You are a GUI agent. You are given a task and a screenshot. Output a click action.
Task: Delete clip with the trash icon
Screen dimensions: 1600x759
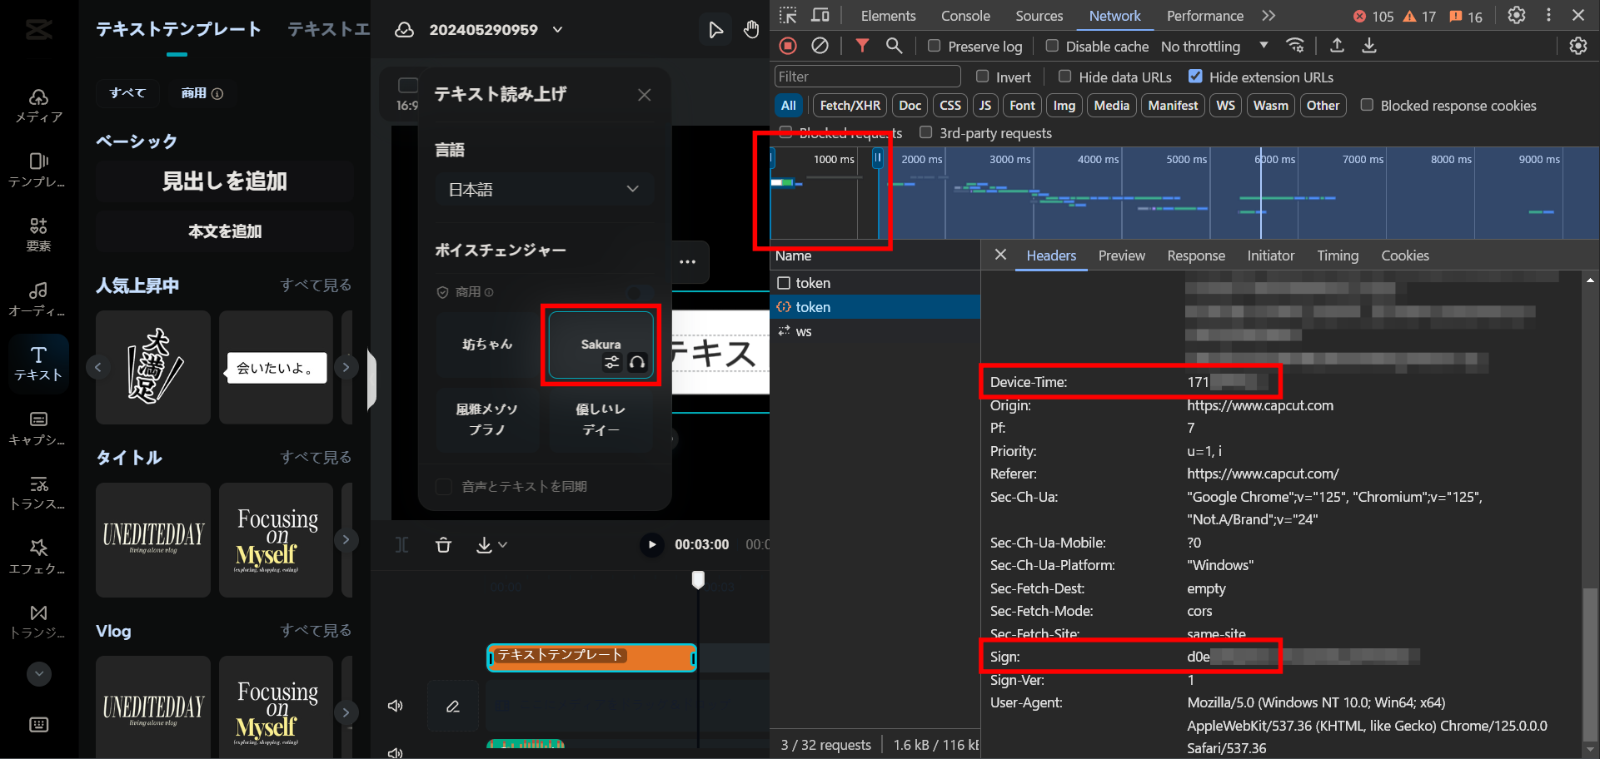443,544
